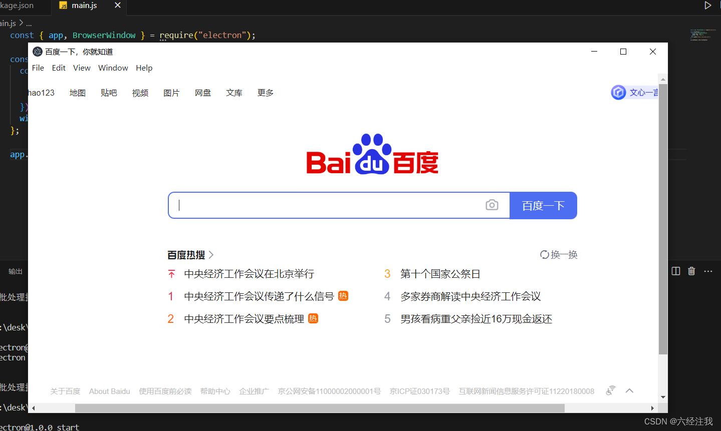Click the 热 badge on 要点梳理 item
Image resolution: width=721 pixels, height=431 pixels.
pos(313,318)
